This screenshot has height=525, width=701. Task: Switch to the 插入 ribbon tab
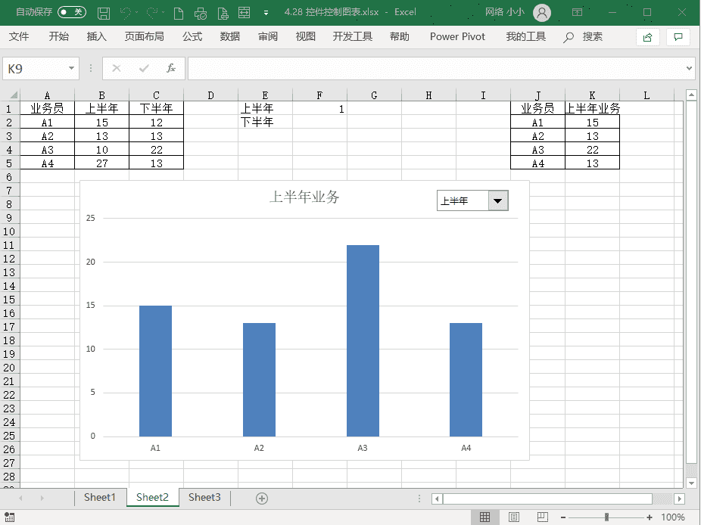97,36
